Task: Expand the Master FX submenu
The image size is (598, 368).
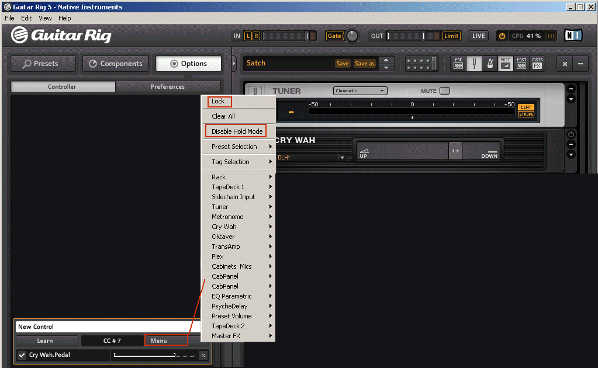Action: pos(238,336)
